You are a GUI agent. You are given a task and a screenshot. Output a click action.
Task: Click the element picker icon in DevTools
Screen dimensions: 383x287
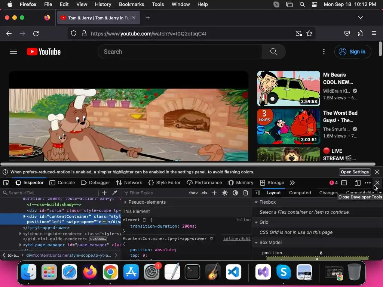(x=6, y=183)
